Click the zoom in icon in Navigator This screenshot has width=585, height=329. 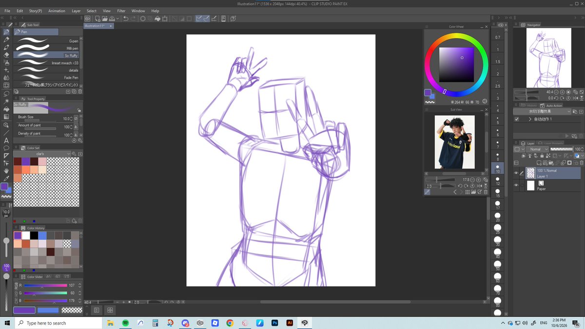point(562,92)
